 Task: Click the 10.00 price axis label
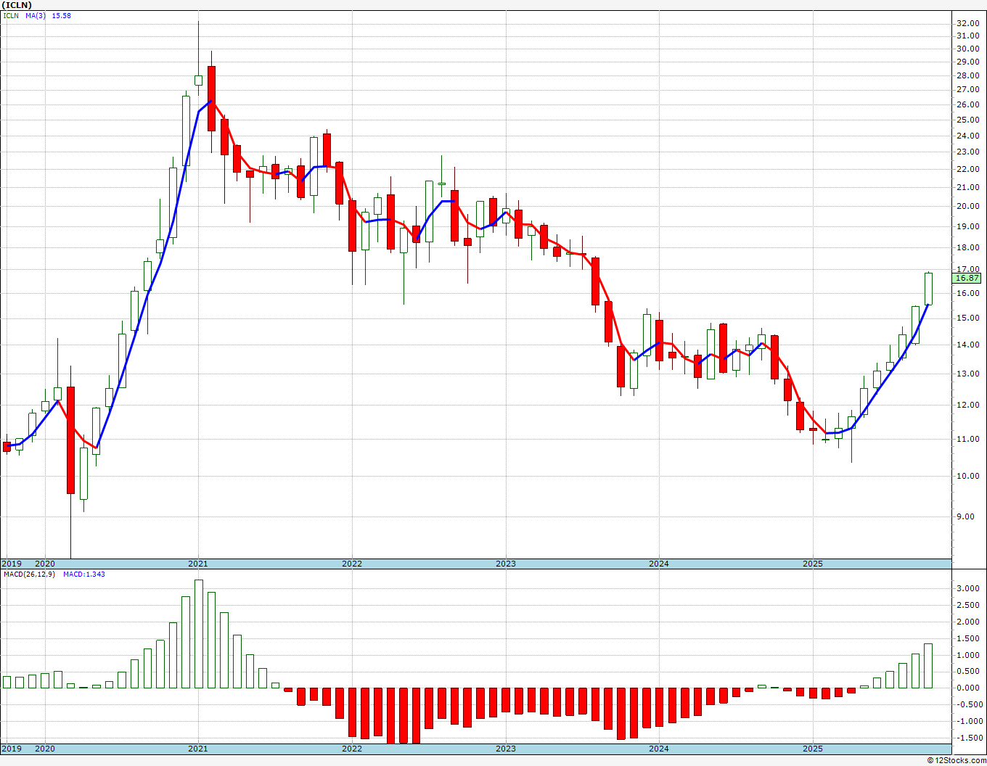pyautogui.click(x=967, y=476)
